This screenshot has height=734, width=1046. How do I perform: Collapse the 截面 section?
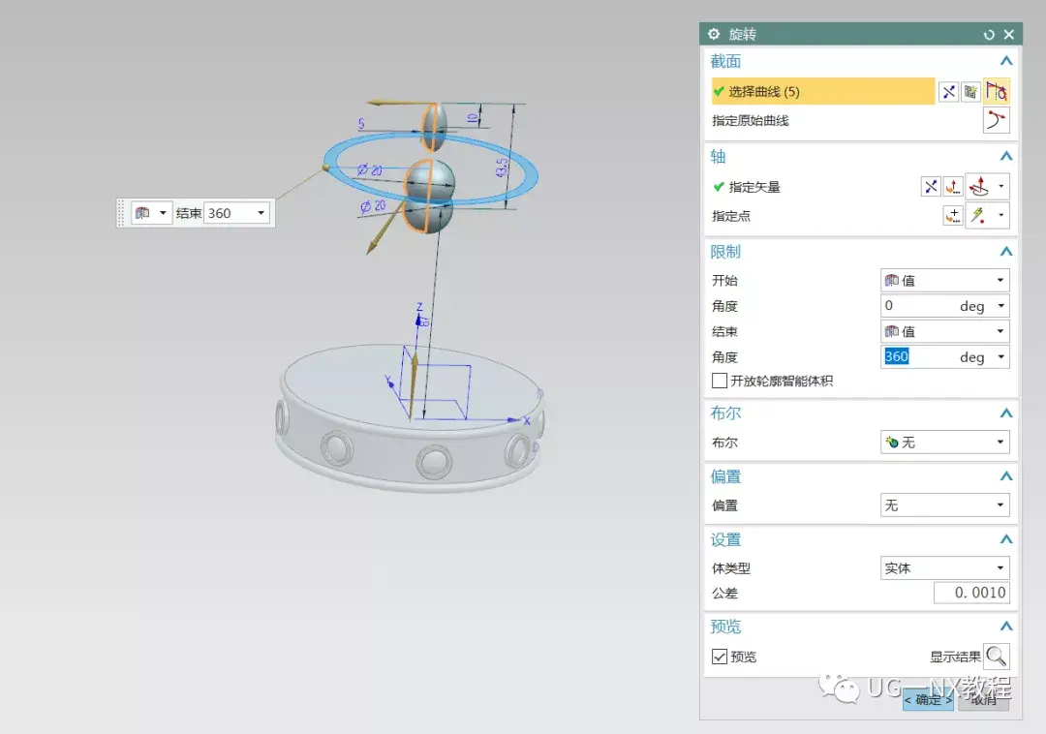tap(1006, 62)
